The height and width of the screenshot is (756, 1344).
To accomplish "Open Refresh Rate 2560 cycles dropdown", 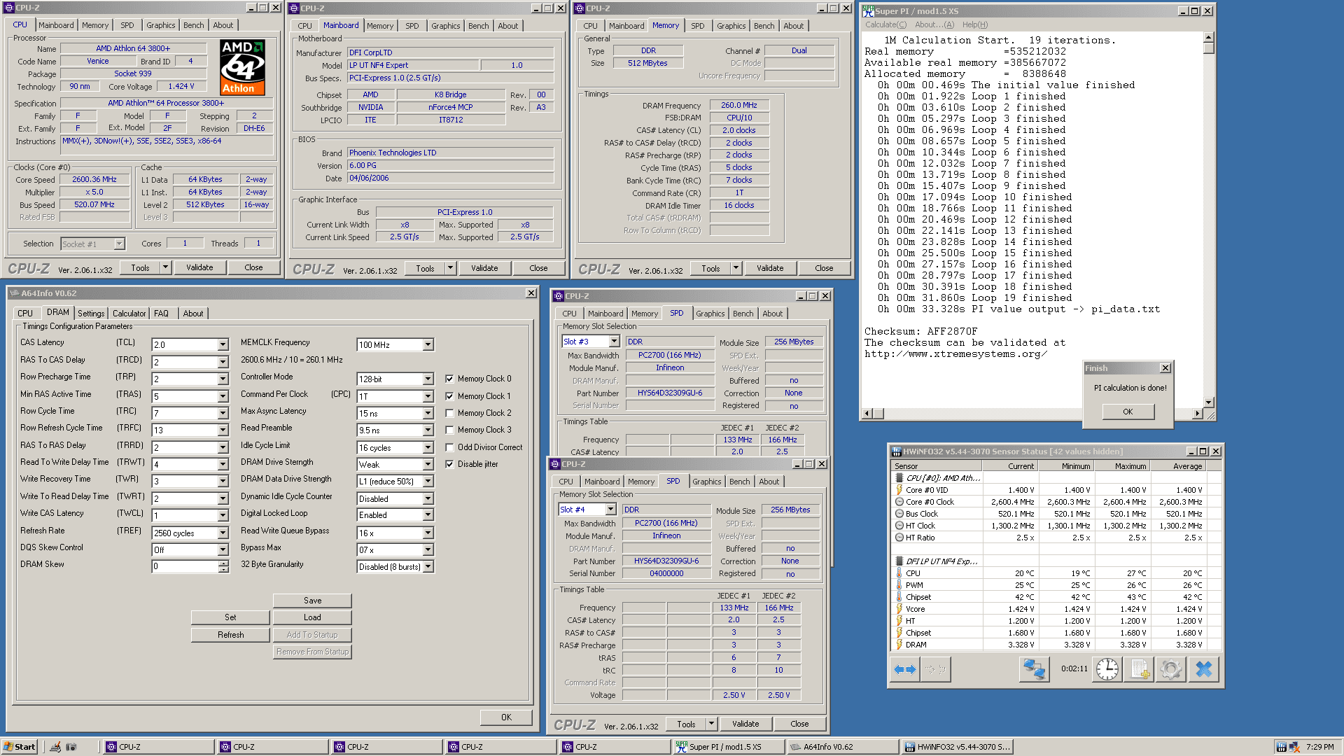I will click(223, 533).
